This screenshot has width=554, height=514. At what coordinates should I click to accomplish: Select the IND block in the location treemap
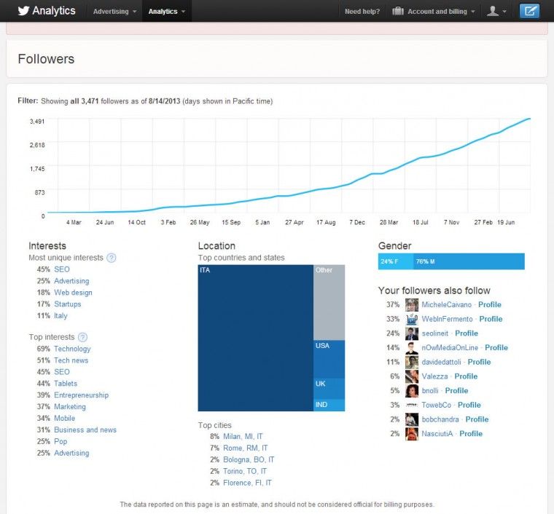click(329, 405)
